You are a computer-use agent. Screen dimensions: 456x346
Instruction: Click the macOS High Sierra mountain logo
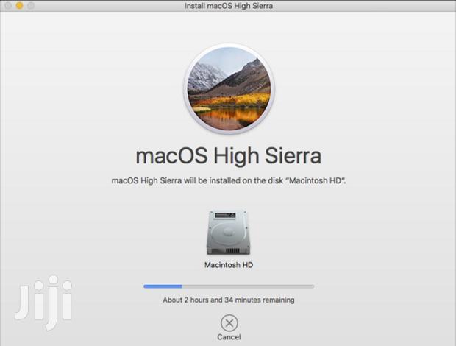click(229, 89)
